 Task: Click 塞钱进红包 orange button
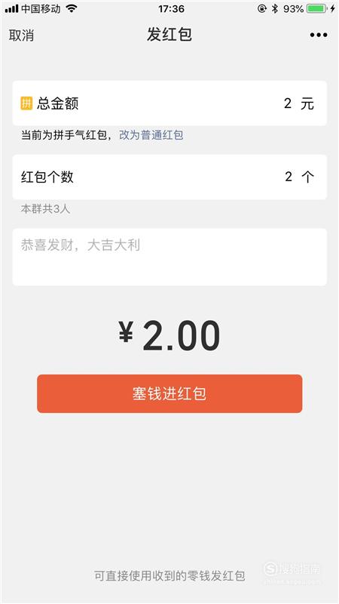click(x=169, y=393)
